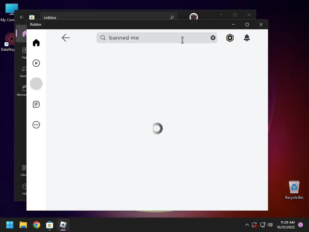Minimize the Microsoft Store window
Screen dimensions: 309x232
pyautogui.click(x=221, y=15)
